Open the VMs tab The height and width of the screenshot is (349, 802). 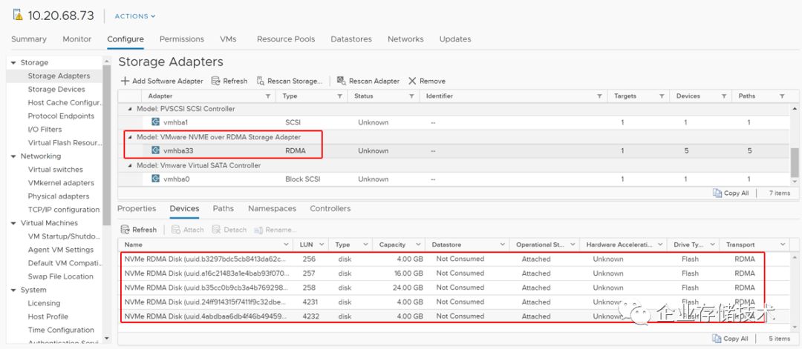pyautogui.click(x=228, y=39)
